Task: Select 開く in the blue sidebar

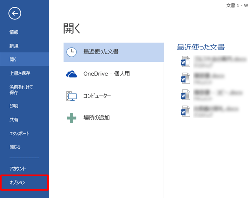Action: click(24, 59)
